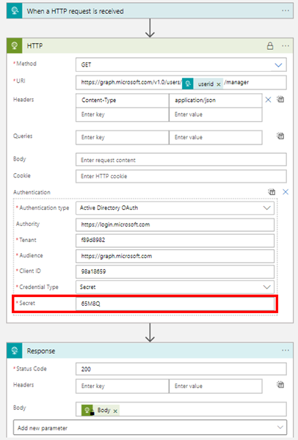This screenshot has height=440, width=298.
Task: Remove the Authentication parameter section
Action: click(286, 192)
